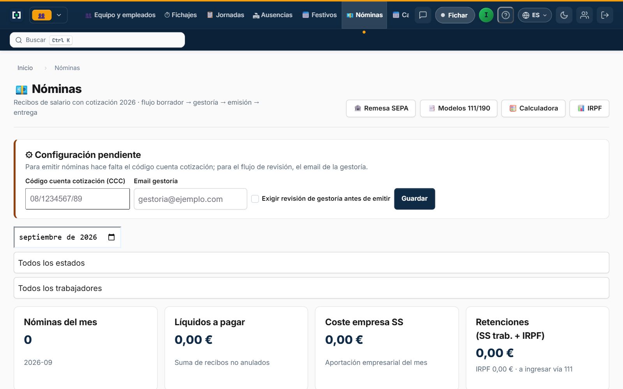Click the logout icon
623x389 pixels.
(x=605, y=15)
